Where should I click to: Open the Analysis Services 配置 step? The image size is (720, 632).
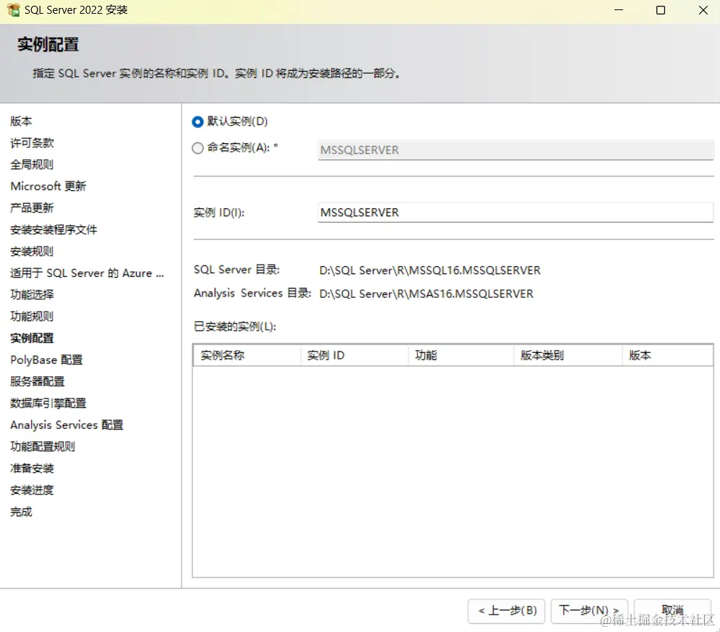(x=67, y=424)
